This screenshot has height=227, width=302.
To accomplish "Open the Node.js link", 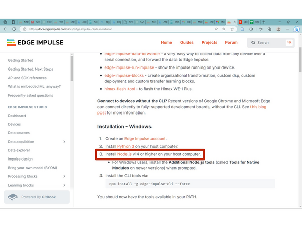I will click(x=124, y=154).
